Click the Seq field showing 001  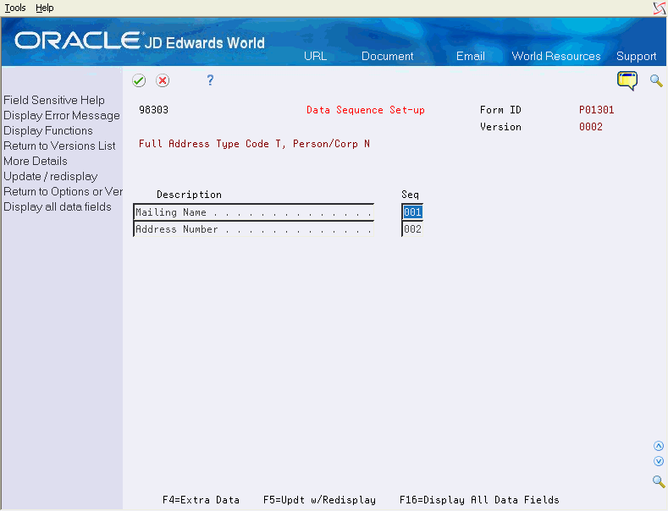tap(412, 212)
